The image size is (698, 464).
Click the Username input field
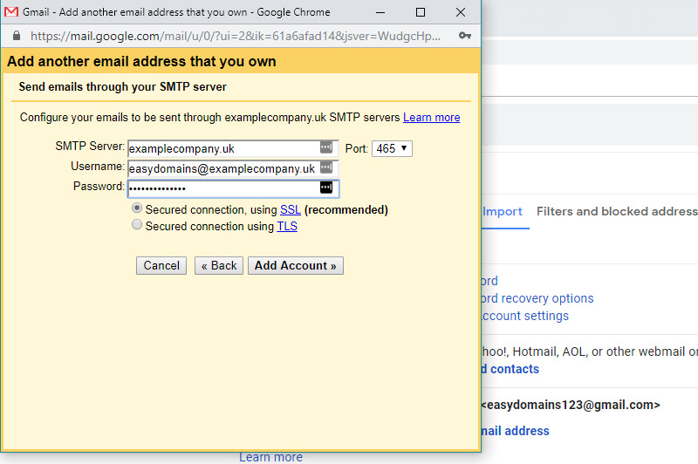click(x=233, y=168)
